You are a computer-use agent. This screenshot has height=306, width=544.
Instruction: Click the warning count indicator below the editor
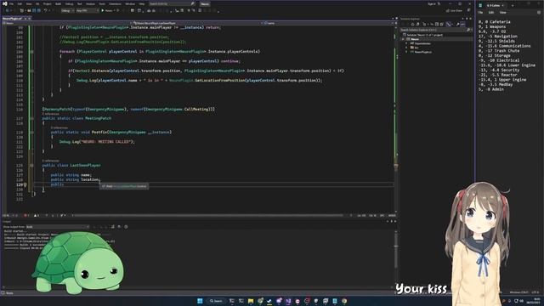pos(36,215)
